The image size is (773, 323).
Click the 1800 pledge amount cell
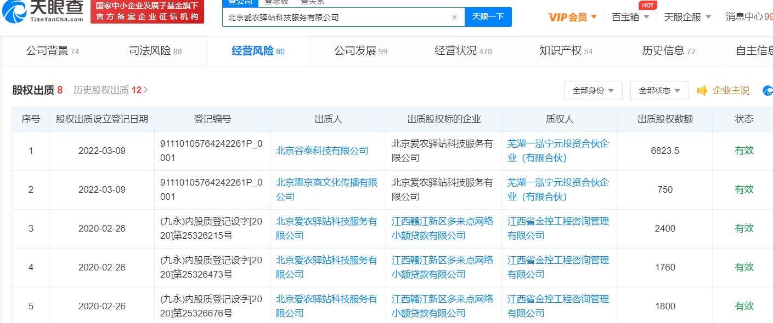coord(665,306)
